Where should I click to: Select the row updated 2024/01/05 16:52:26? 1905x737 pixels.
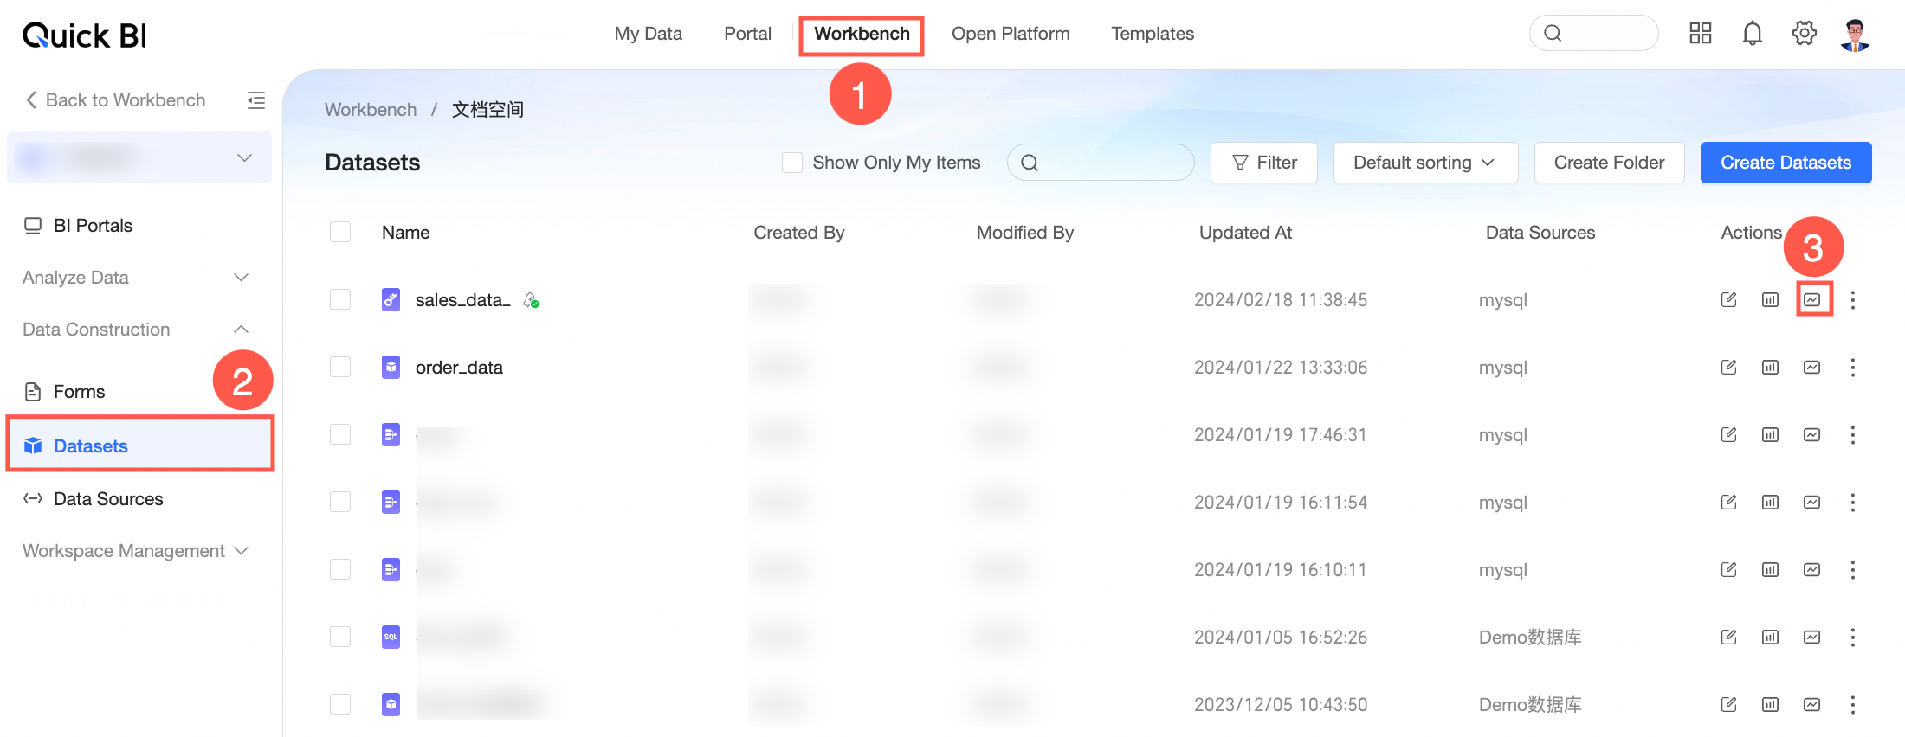[x=340, y=638]
